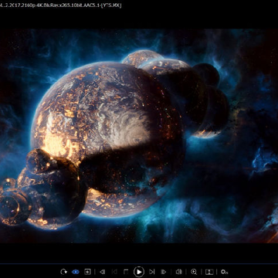Open the volume control
Screen dimensions: 278x278
[178, 272]
